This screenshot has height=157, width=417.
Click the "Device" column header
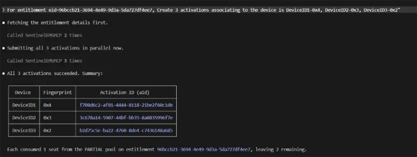pyautogui.click(x=24, y=92)
